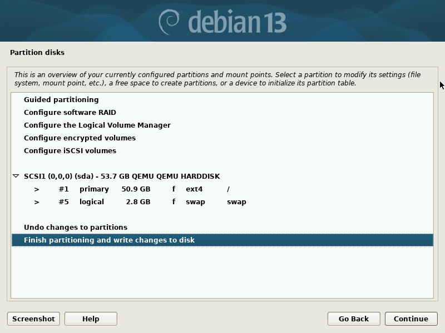Select partition #1 primary ext4 row
The width and height of the screenshot is (445, 333).
[x=222, y=189]
